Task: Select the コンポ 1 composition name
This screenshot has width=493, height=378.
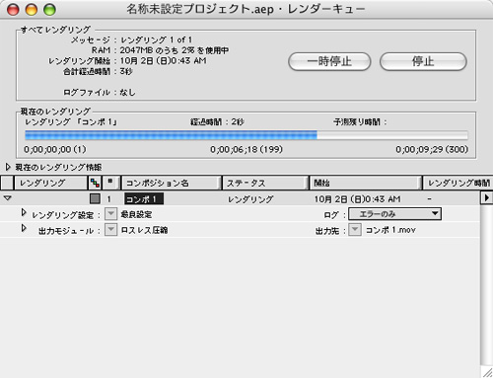Action: click(x=144, y=199)
